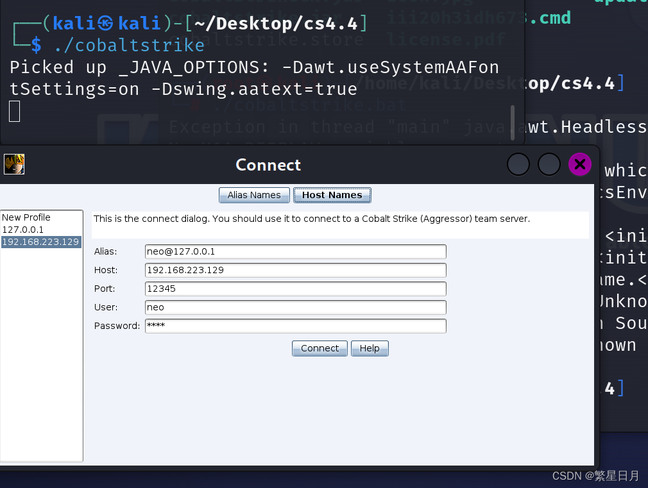The width and height of the screenshot is (648, 488).
Task: Click the connect dialog description text
Action: (x=312, y=219)
